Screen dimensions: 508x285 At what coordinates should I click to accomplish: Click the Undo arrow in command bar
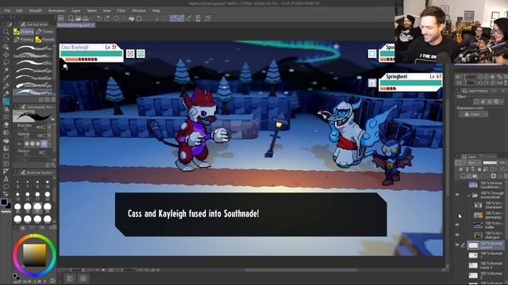[99, 18]
